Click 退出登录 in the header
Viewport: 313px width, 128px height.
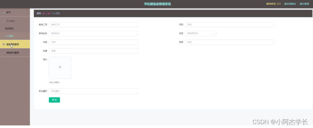point(304,4)
